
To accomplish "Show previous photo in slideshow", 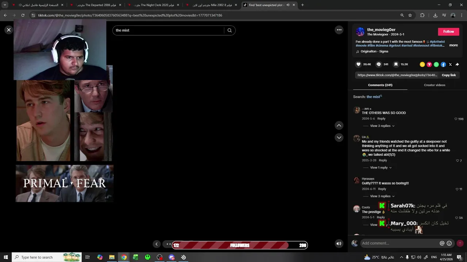I will pos(157,244).
